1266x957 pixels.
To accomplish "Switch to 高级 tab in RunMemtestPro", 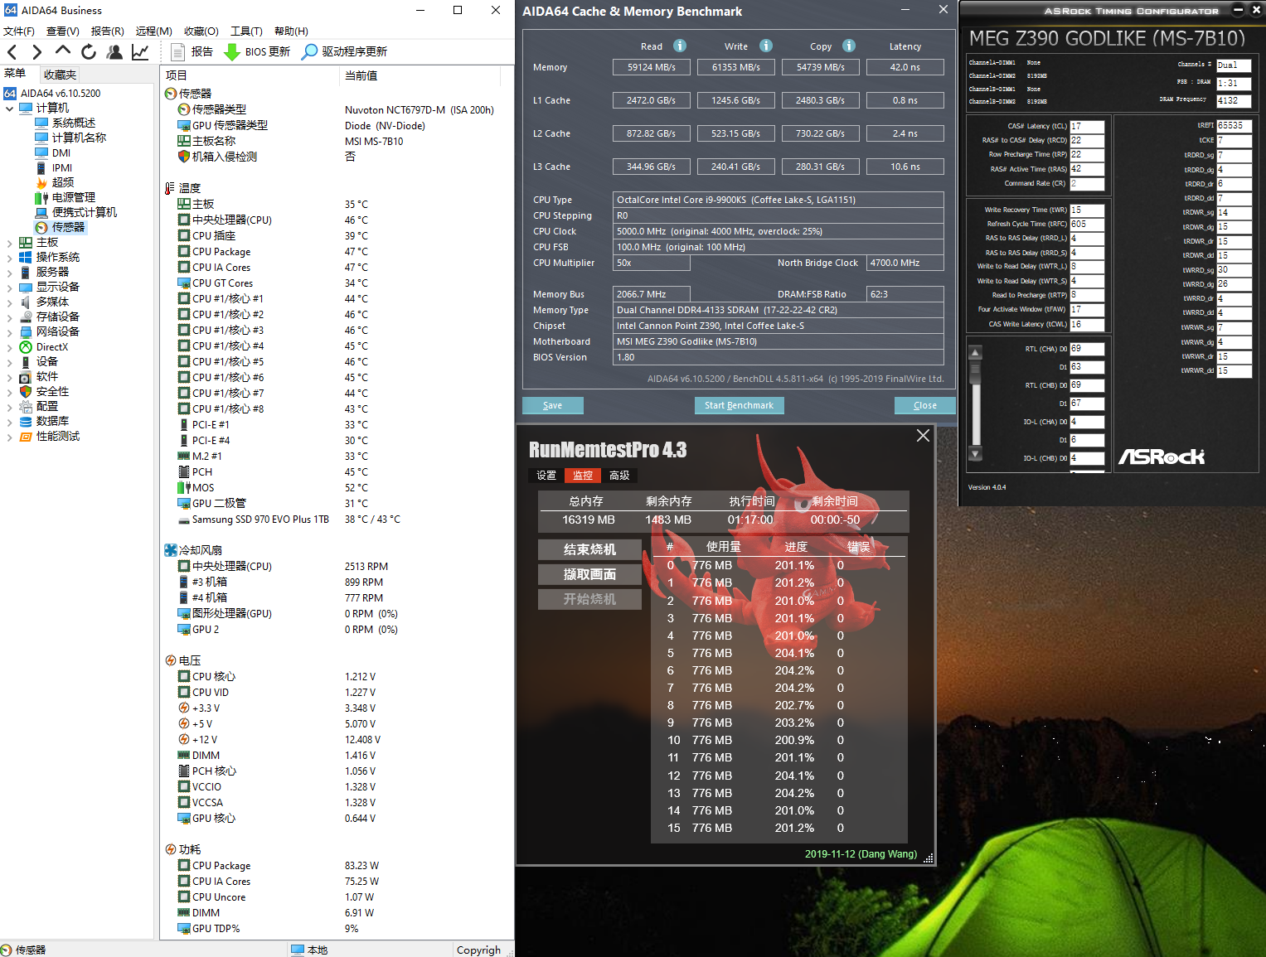I will point(619,476).
